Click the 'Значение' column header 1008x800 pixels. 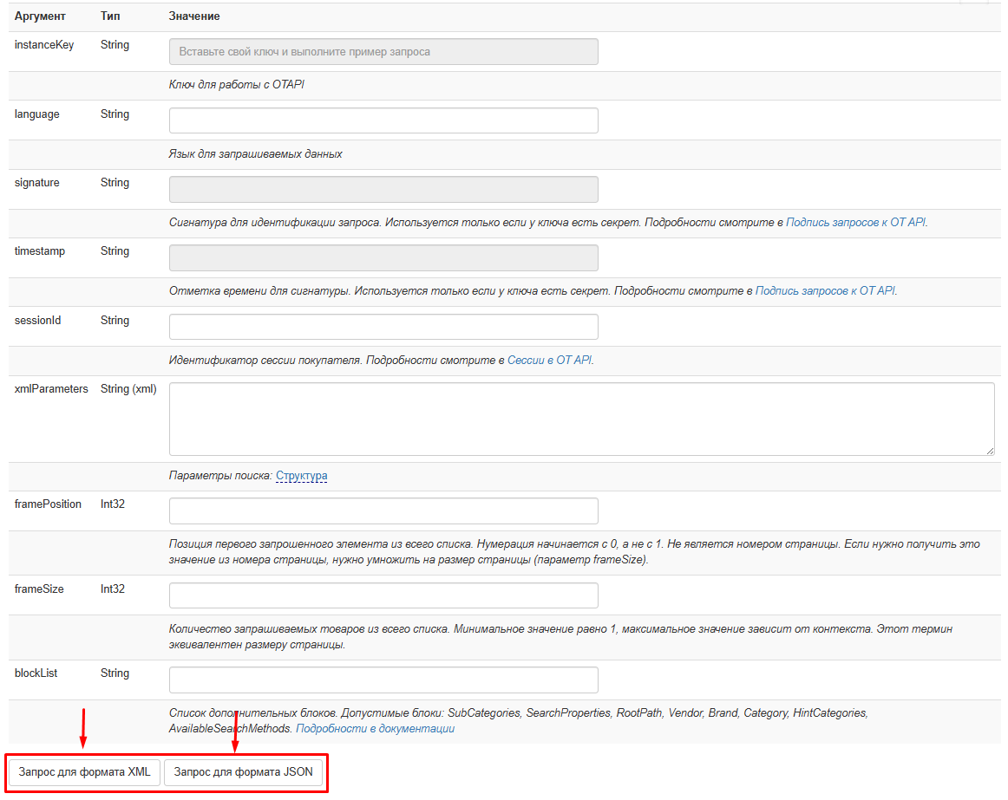pos(194,16)
